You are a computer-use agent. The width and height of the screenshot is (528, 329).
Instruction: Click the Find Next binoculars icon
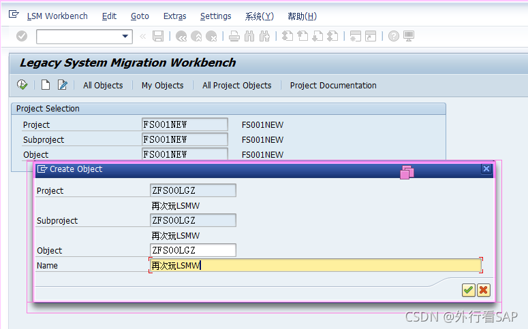click(264, 36)
